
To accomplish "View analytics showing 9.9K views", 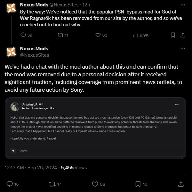I will pos(135,35).
